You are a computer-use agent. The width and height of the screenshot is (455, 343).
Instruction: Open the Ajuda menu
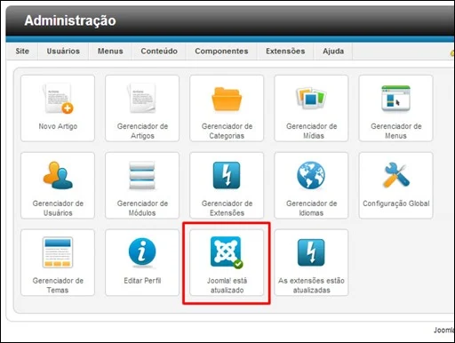(x=333, y=51)
